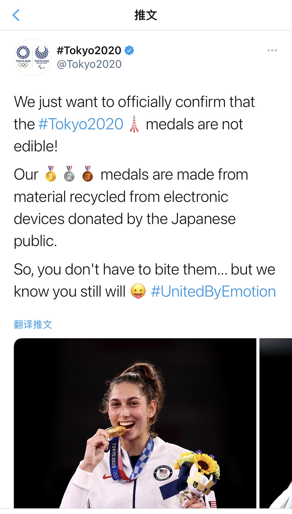Screen dimensions: 292x514
Task: Tap the @Tokyo2020 handle
Action: [x=89, y=64]
